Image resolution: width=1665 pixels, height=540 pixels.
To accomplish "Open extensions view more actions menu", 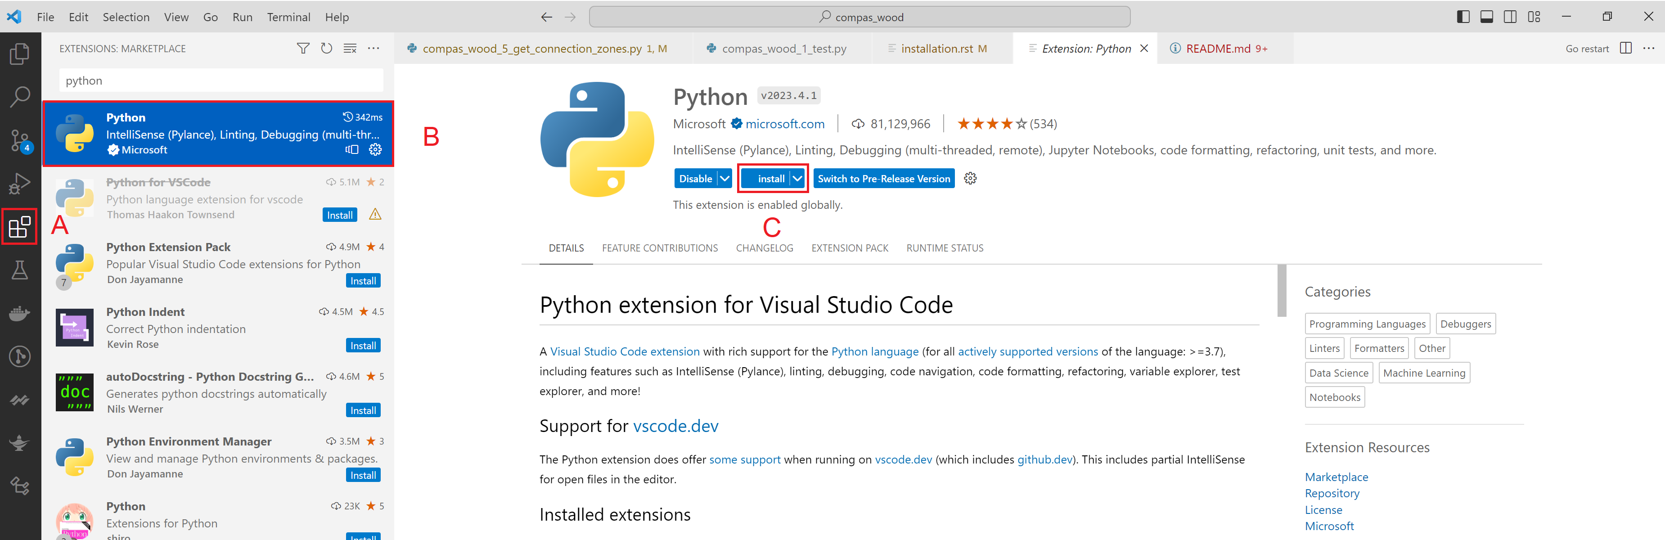I will tap(373, 49).
